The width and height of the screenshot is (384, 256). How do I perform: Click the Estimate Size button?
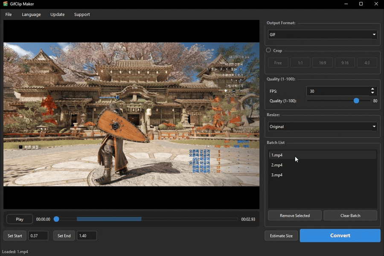tap(281, 236)
